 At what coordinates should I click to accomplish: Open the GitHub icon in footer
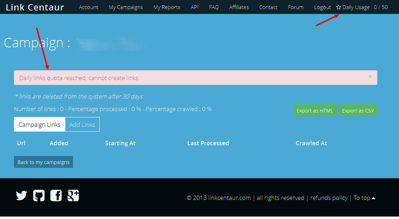(x=39, y=196)
